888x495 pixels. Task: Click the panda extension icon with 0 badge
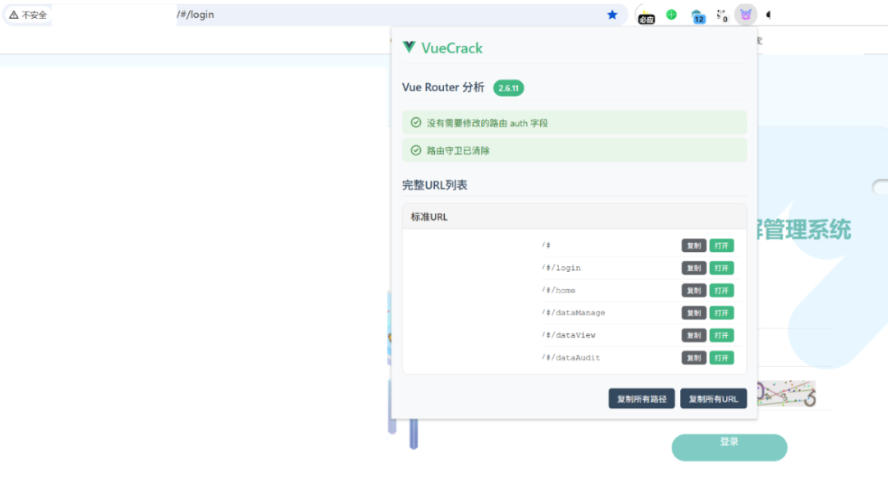(721, 14)
